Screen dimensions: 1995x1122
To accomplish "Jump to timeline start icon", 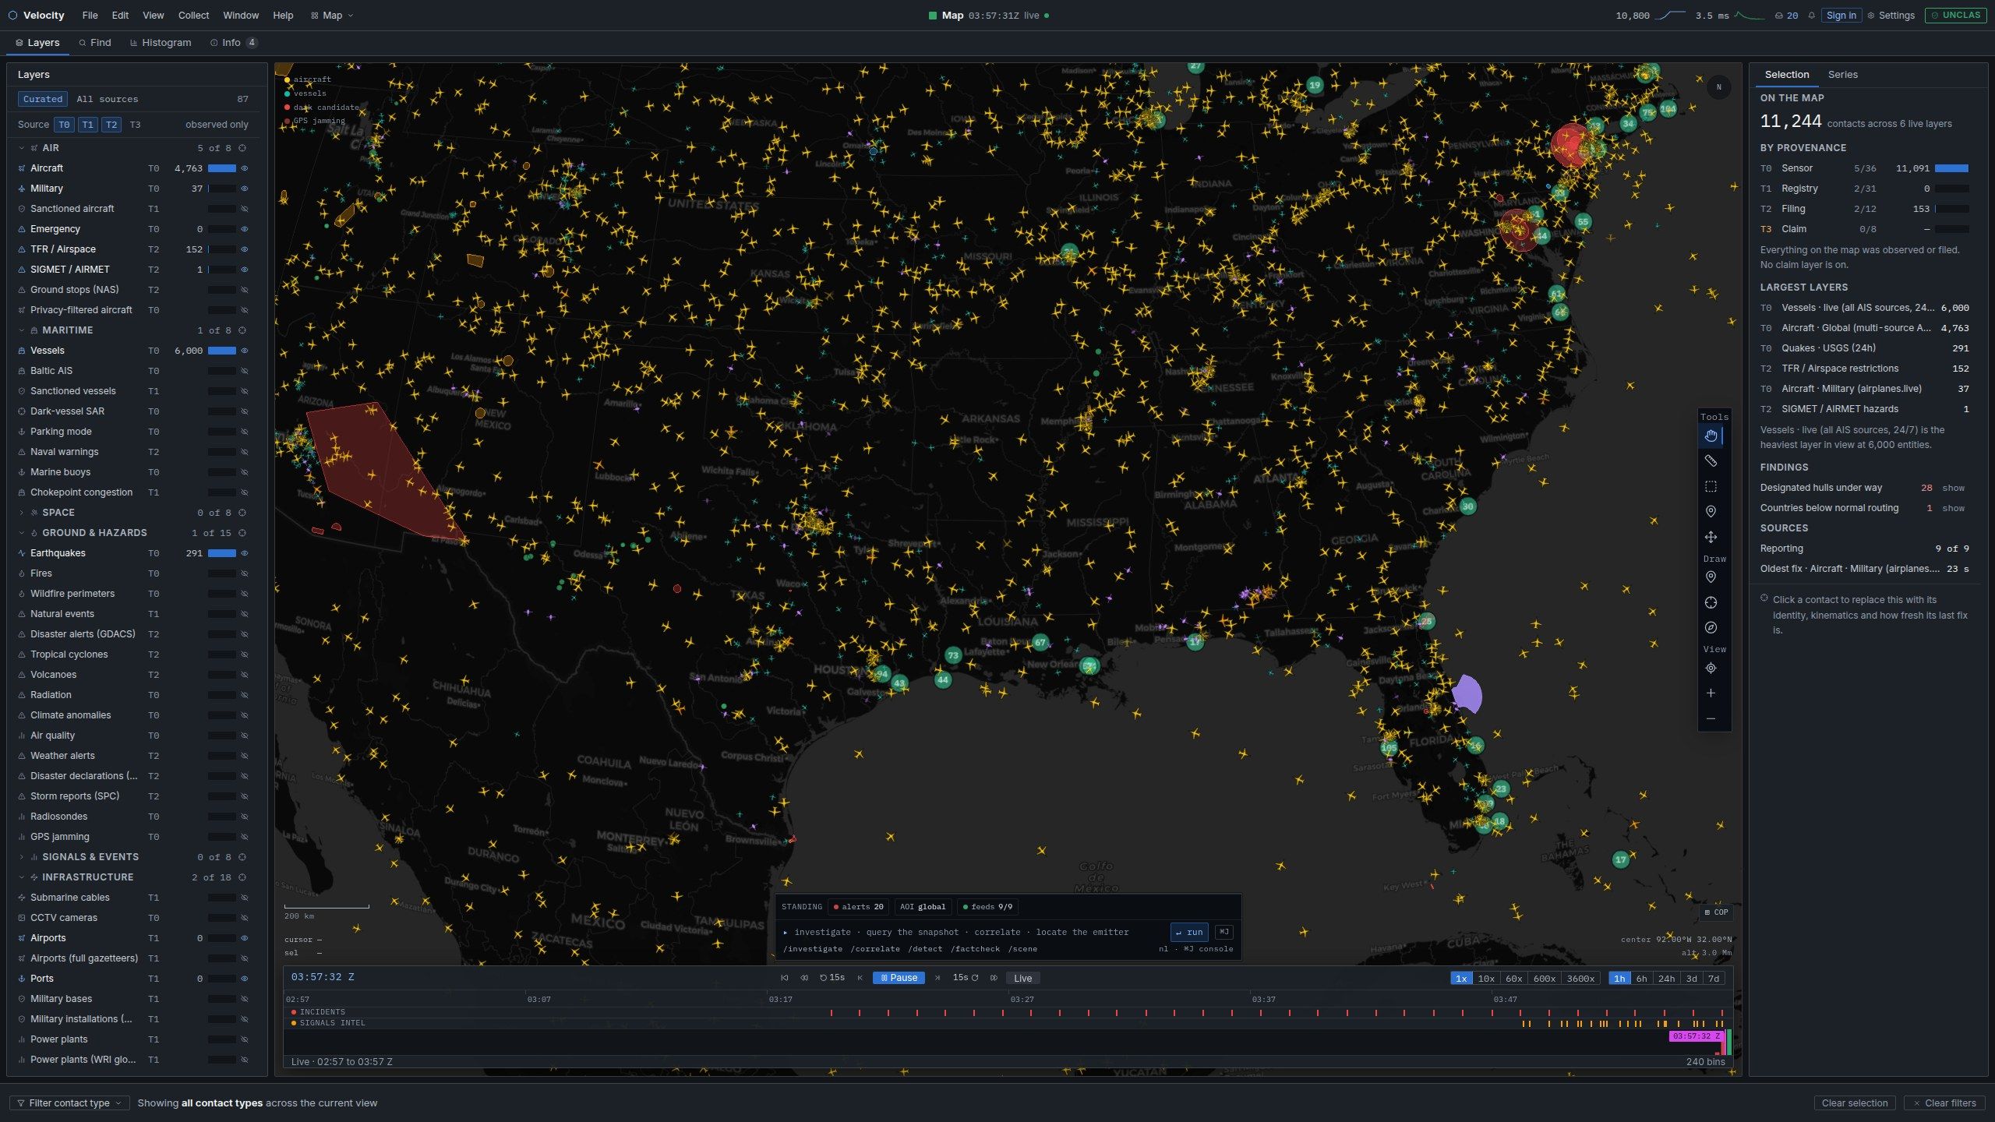I will tap(784, 978).
